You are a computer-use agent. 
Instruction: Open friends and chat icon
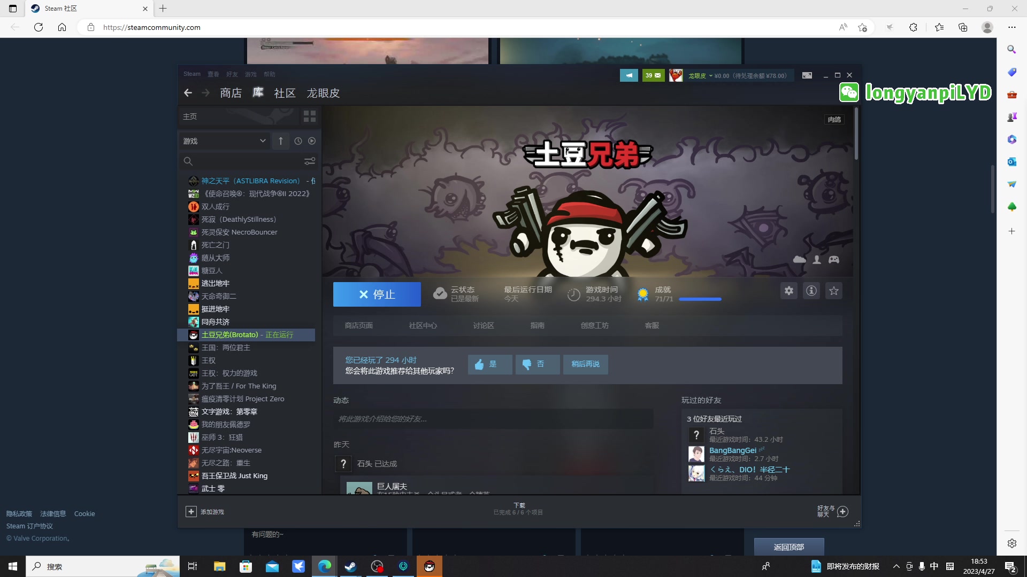click(842, 512)
